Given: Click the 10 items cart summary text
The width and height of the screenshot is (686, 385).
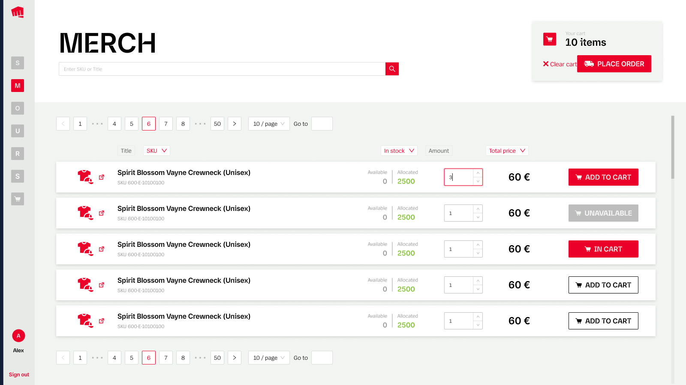Looking at the screenshot, I should tap(586, 42).
